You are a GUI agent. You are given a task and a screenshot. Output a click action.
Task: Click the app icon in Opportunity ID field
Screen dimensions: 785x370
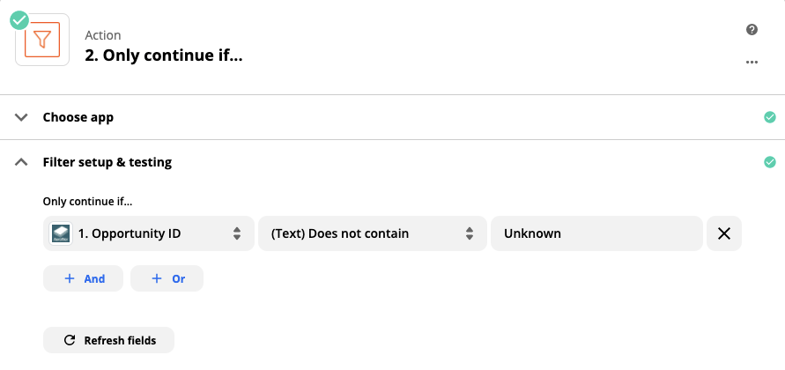pos(61,233)
